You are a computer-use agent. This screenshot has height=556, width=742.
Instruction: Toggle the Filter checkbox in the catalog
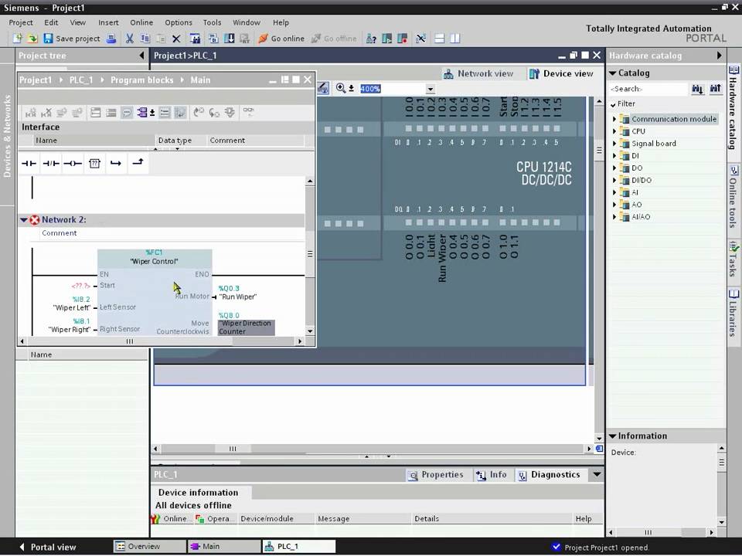613,104
